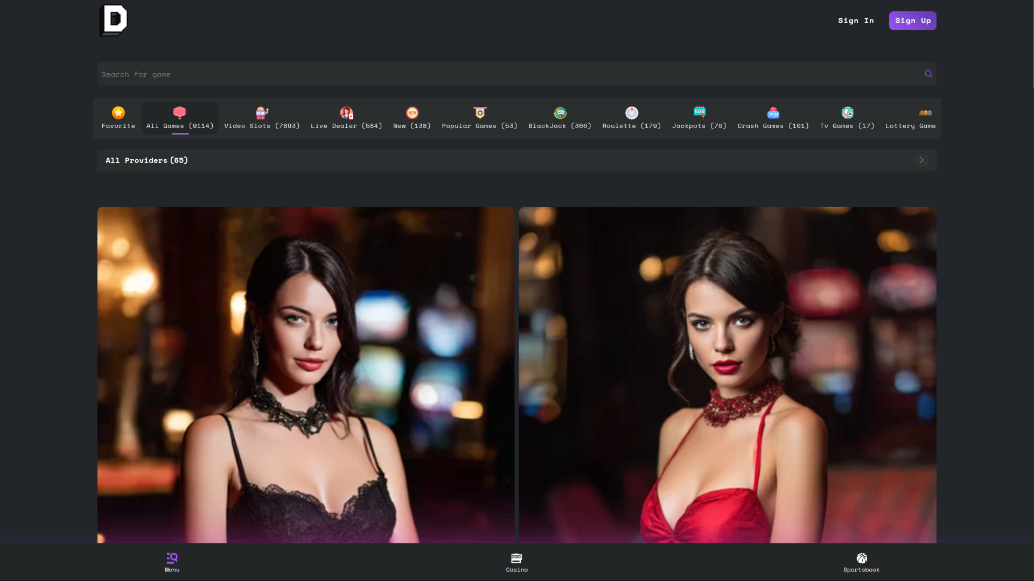Click the search magnifier icon
1034x581 pixels.
(x=927, y=74)
